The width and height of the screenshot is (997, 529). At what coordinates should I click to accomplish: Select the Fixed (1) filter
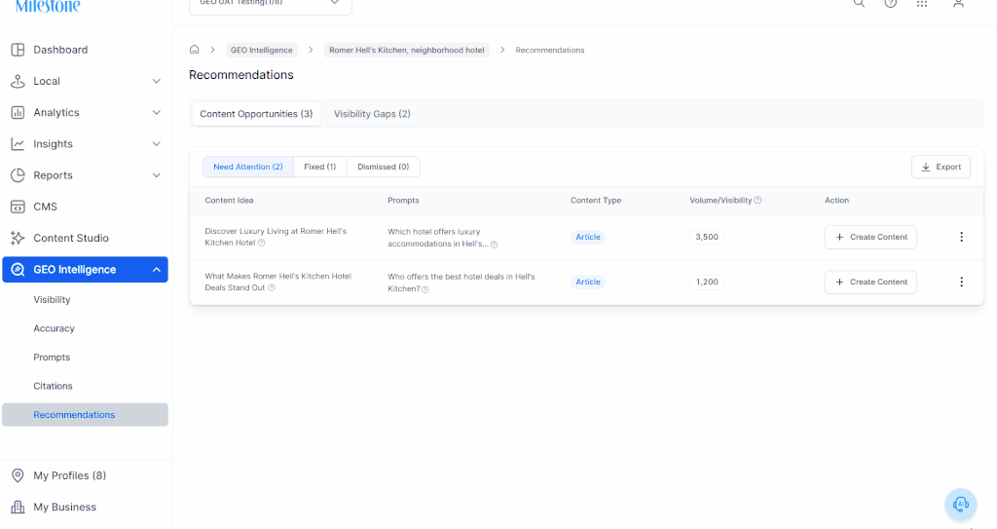click(319, 167)
